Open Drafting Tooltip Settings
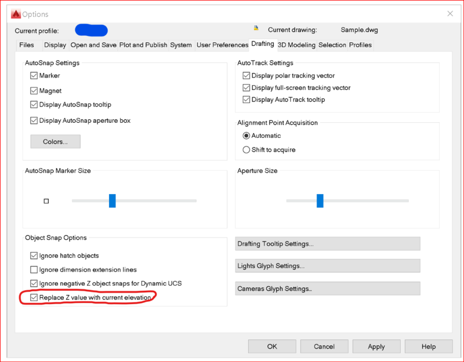The height and width of the screenshot is (362, 464). pyautogui.click(x=327, y=244)
